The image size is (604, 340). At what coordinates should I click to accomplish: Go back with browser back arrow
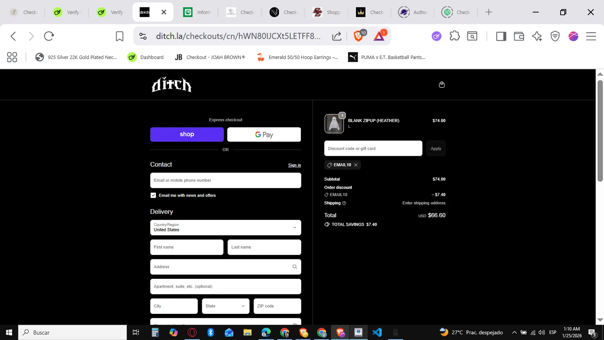click(13, 36)
